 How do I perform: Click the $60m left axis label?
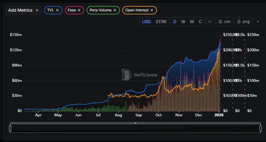tap(17, 81)
